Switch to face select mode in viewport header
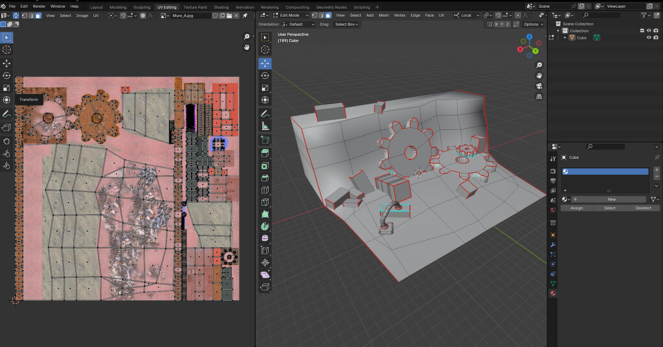 (x=328, y=15)
